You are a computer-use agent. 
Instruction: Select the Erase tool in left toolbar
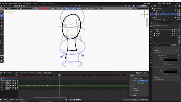point(2,22)
